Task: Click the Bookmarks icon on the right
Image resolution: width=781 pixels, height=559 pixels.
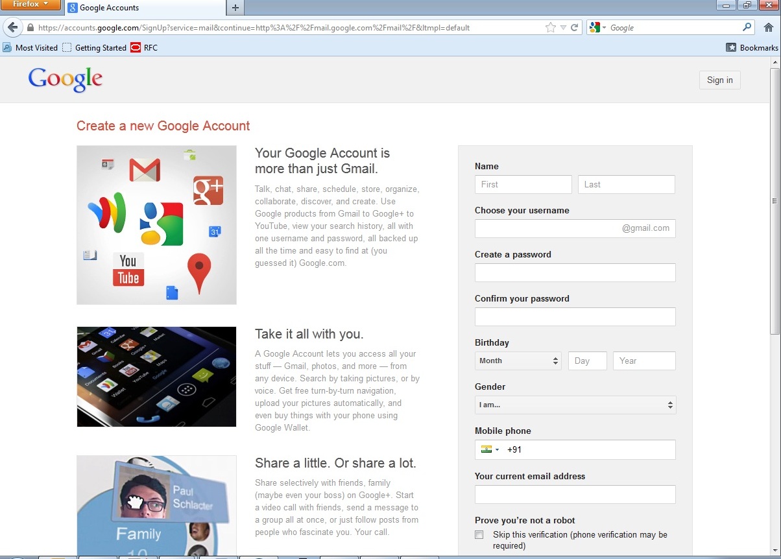Action: tap(732, 47)
